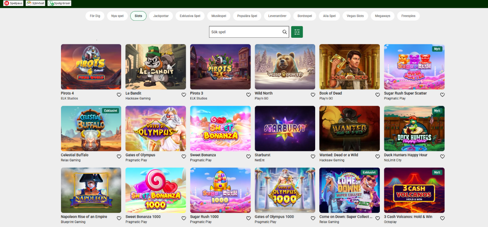The image size is (488, 227).
Task: Launch Duck Hunters Happy Hour thumbnail
Action: point(414,128)
